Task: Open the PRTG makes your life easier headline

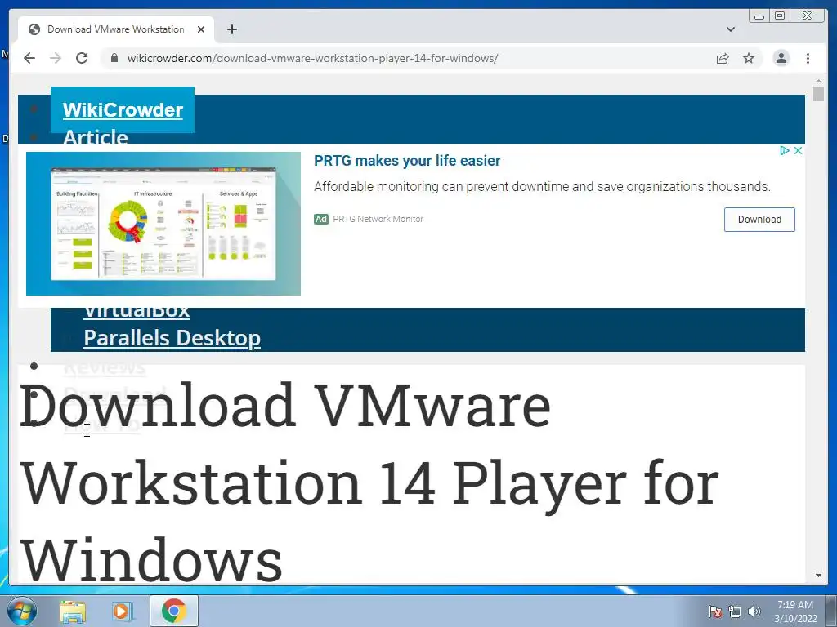Action: click(407, 161)
